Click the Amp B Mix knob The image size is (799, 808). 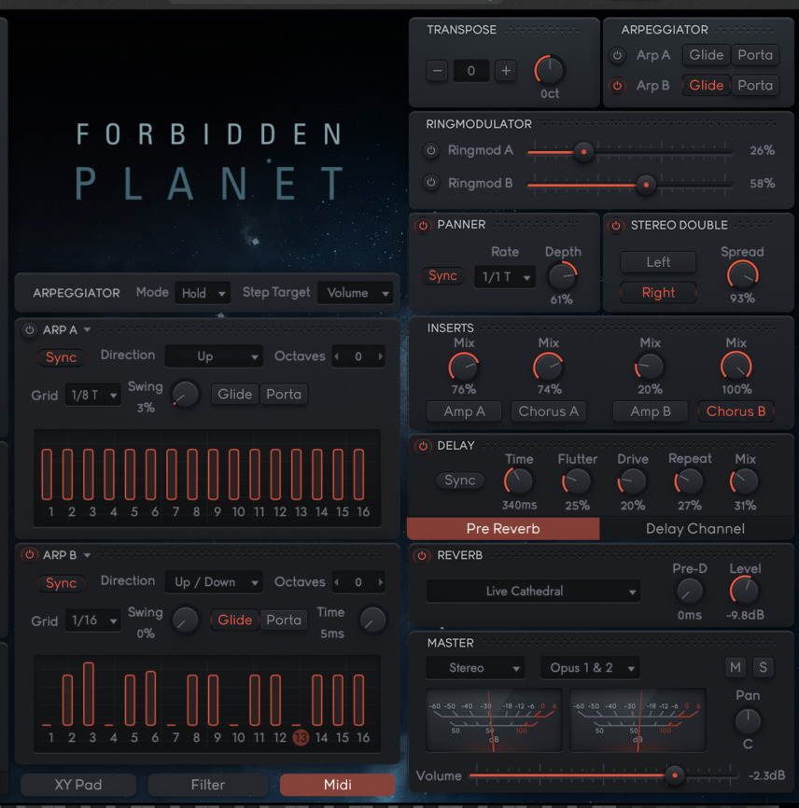(x=650, y=368)
